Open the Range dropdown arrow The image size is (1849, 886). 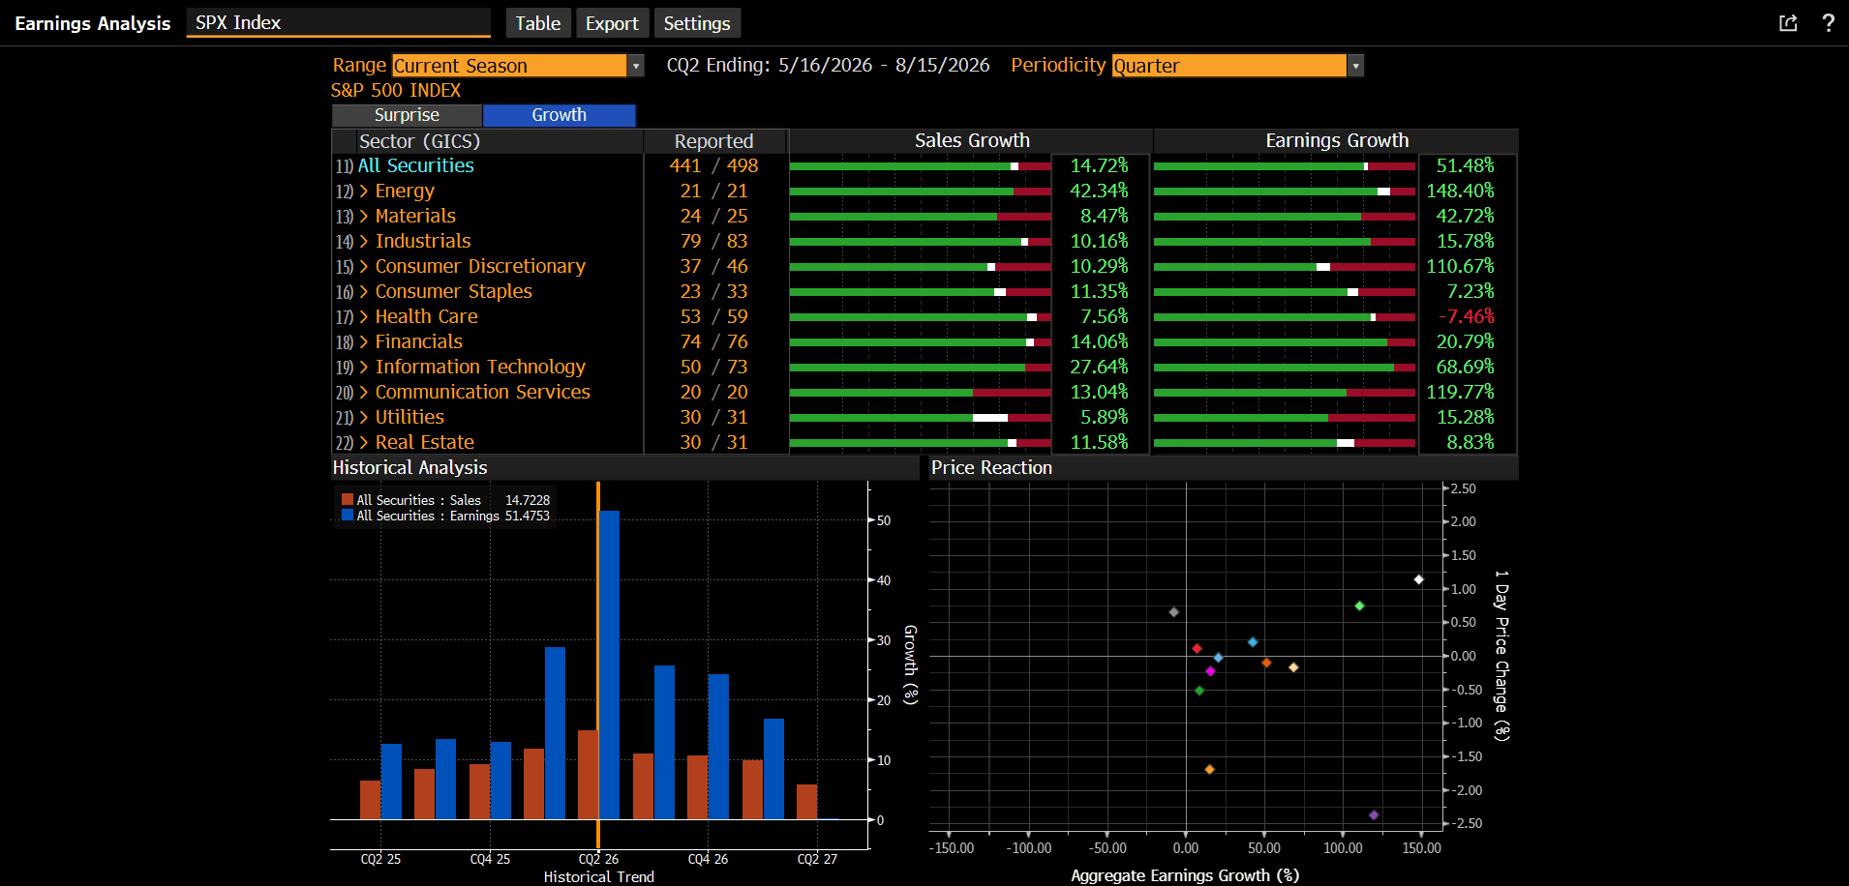[x=636, y=66]
